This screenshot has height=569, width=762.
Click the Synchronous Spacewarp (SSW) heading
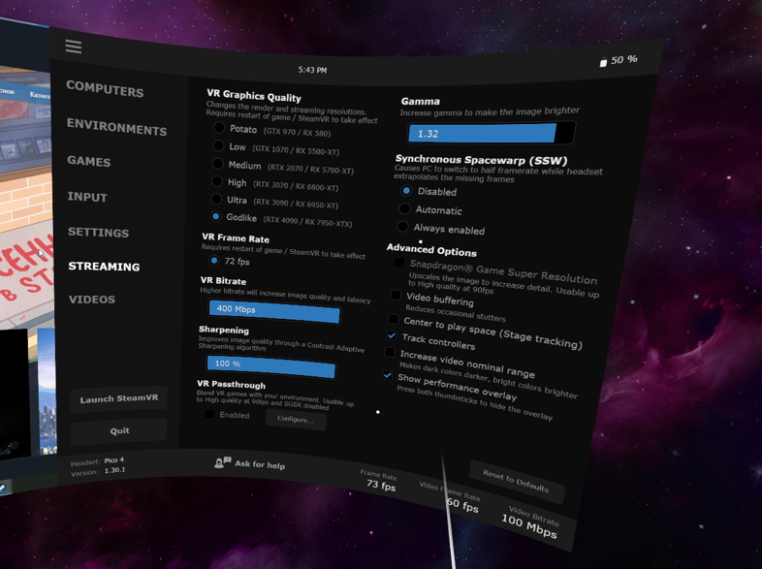point(481,159)
